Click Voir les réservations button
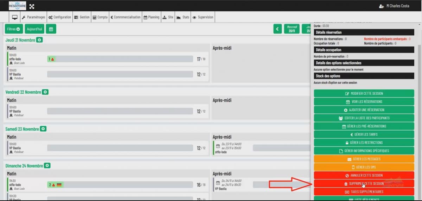This screenshot has height=201, width=422. pyautogui.click(x=364, y=102)
